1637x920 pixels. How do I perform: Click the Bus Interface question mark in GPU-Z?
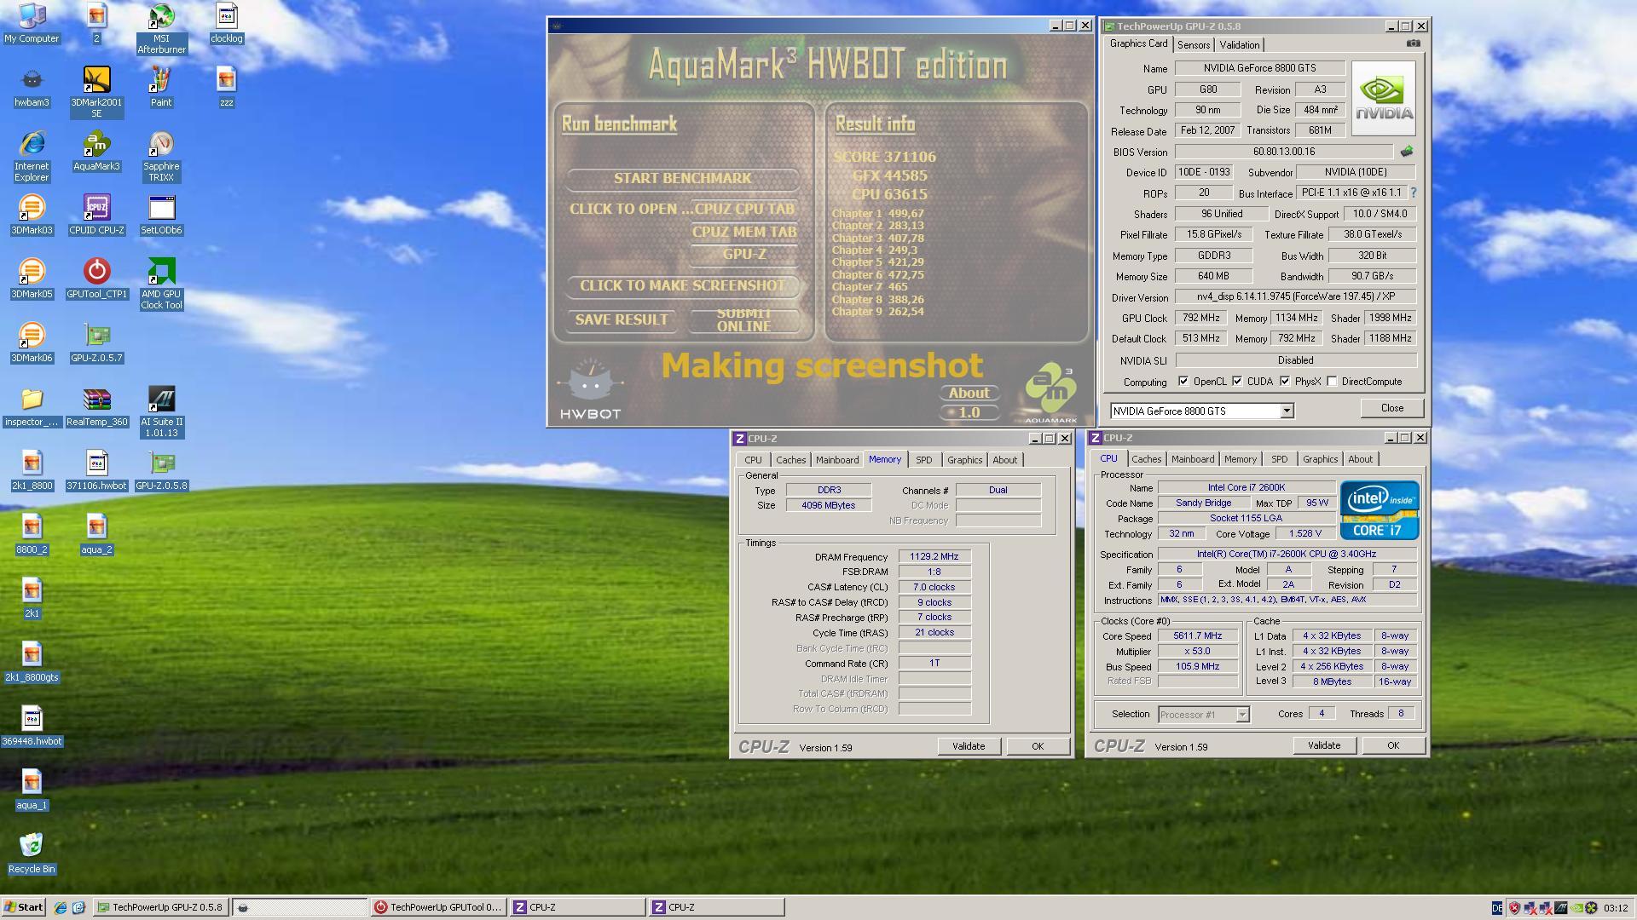[x=1414, y=193]
